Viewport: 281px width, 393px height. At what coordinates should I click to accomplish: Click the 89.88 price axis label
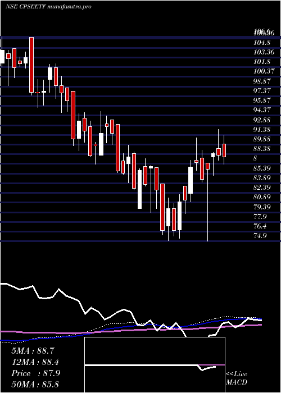coord(262,139)
